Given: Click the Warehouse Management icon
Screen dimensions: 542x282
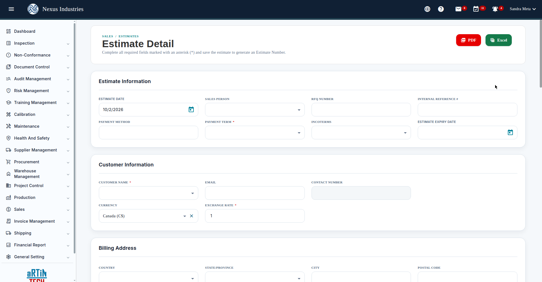Looking at the screenshot, I should [8, 174].
